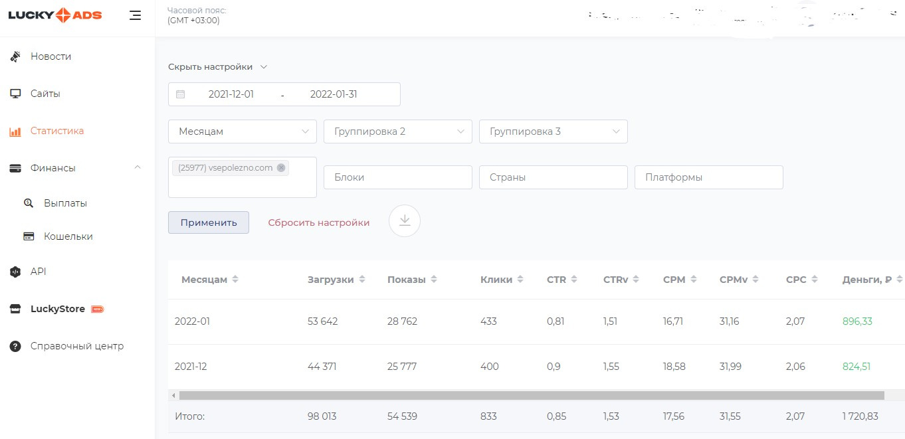Click the Страны filter field
Screen dimensions: 905x439
(x=553, y=177)
